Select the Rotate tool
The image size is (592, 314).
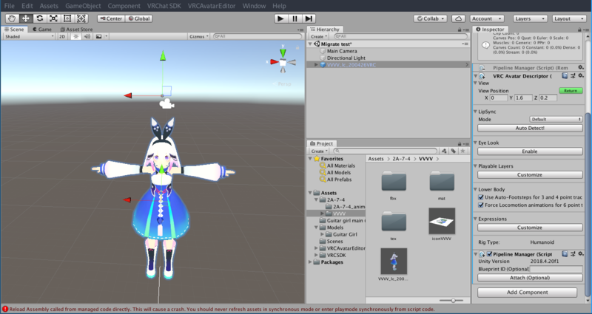tap(40, 18)
